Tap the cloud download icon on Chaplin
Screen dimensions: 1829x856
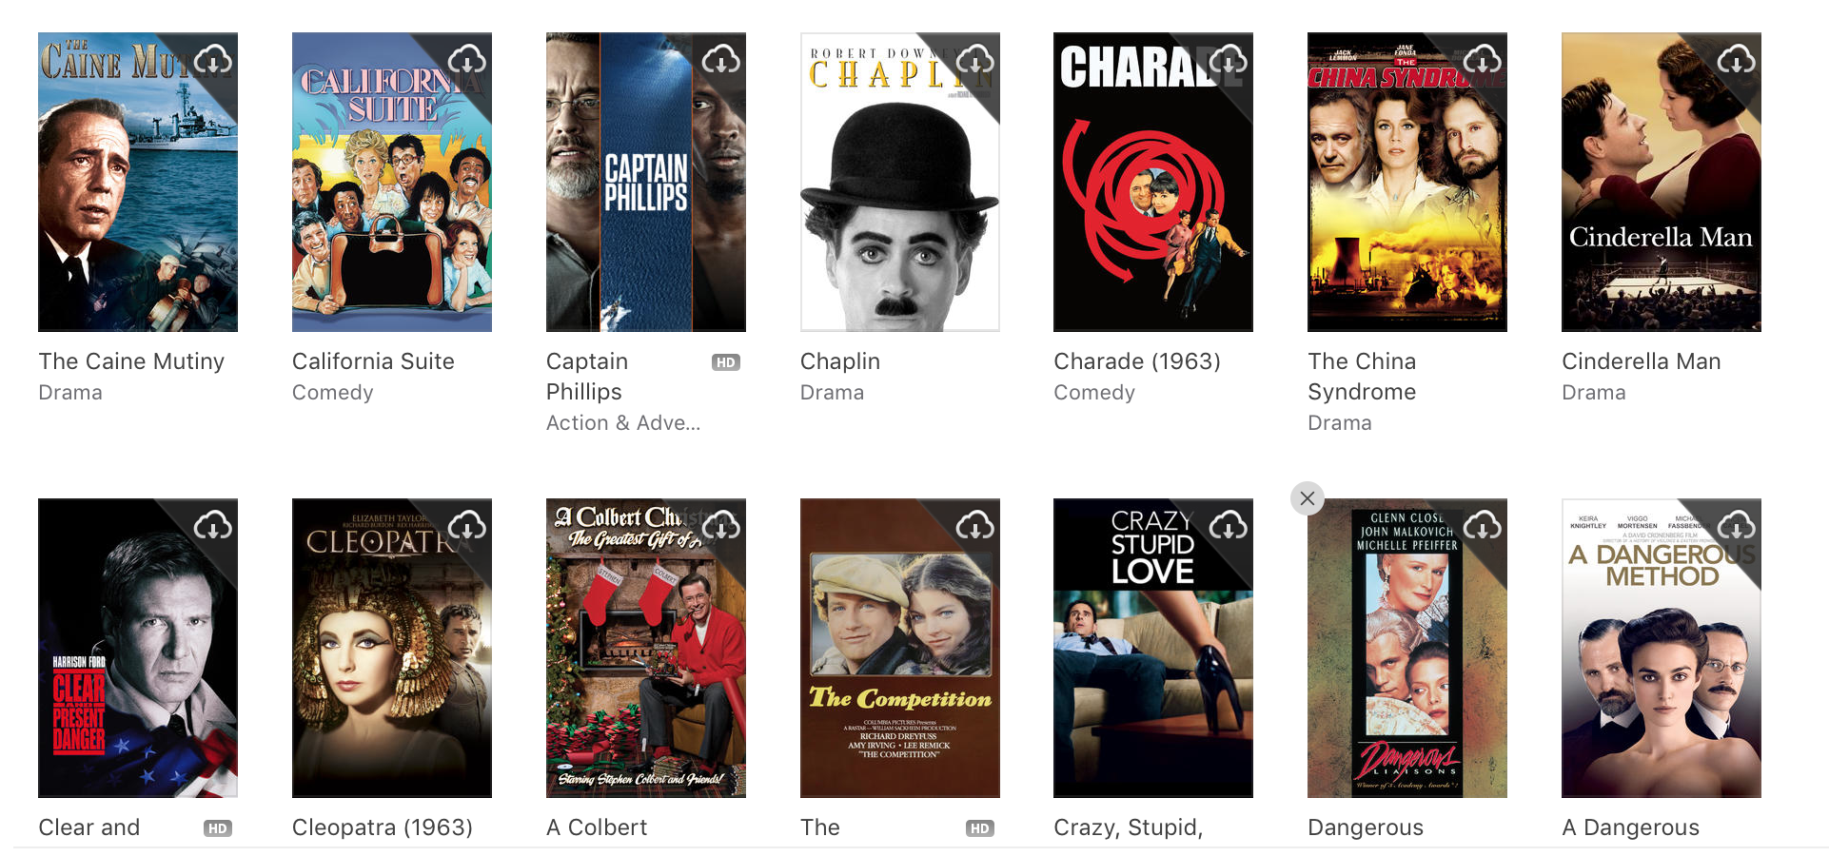pyautogui.click(x=975, y=60)
